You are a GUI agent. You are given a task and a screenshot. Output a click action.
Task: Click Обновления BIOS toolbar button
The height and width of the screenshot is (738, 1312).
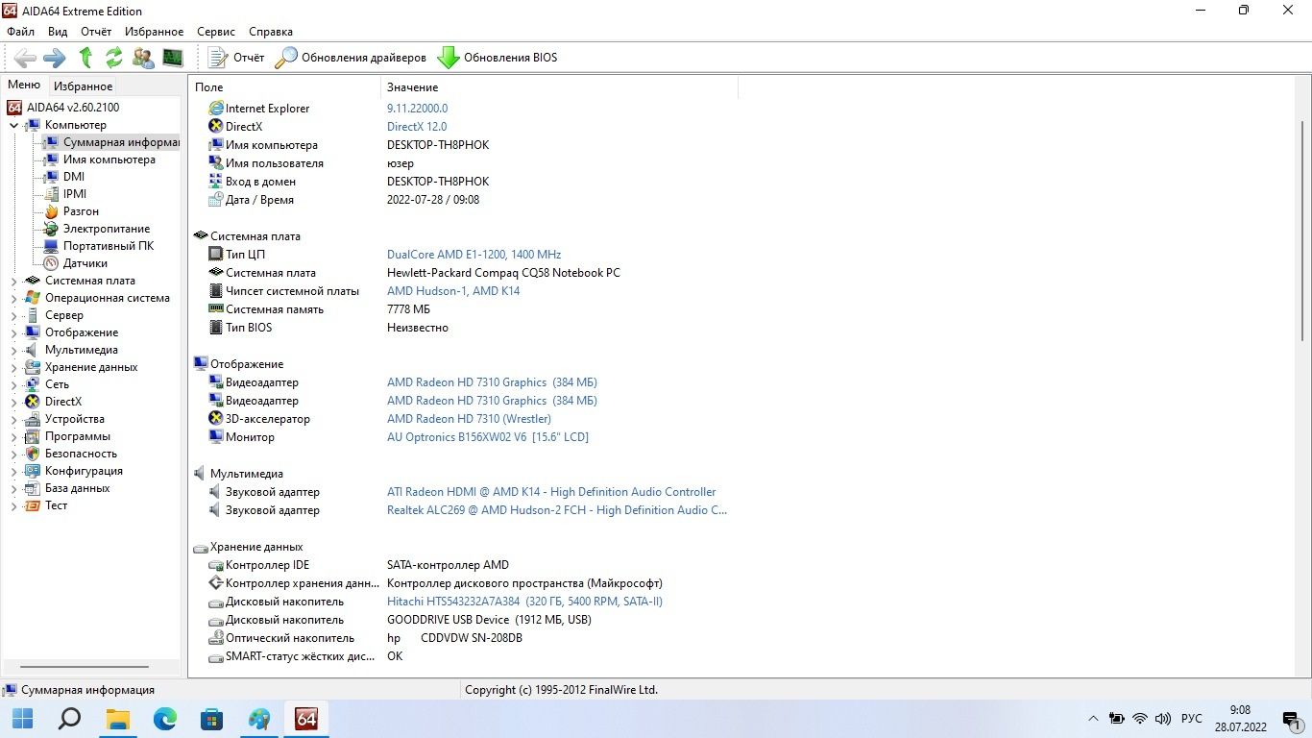498,58
